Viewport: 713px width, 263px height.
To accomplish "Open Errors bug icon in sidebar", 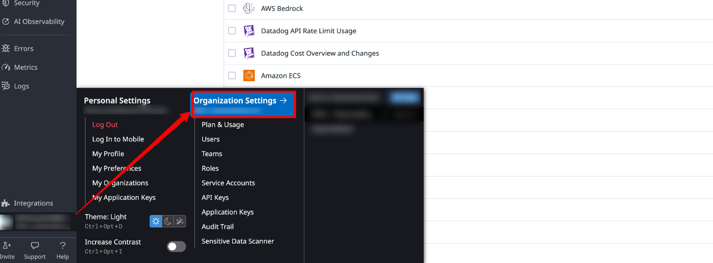I will pos(6,48).
